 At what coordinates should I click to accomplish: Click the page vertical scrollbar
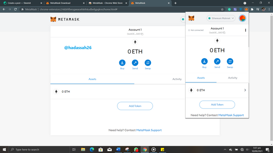(271, 78)
